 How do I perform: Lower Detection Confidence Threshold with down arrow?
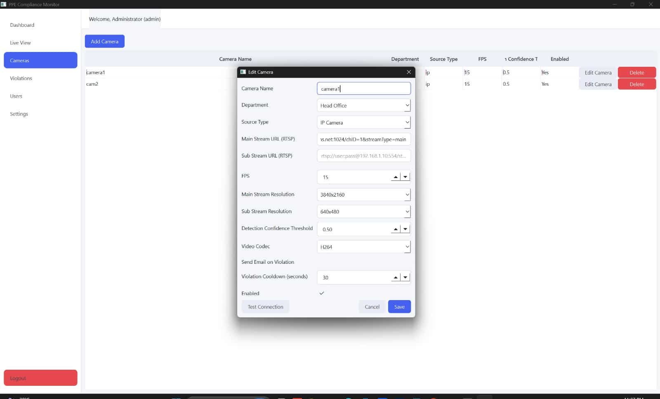tap(405, 229)
